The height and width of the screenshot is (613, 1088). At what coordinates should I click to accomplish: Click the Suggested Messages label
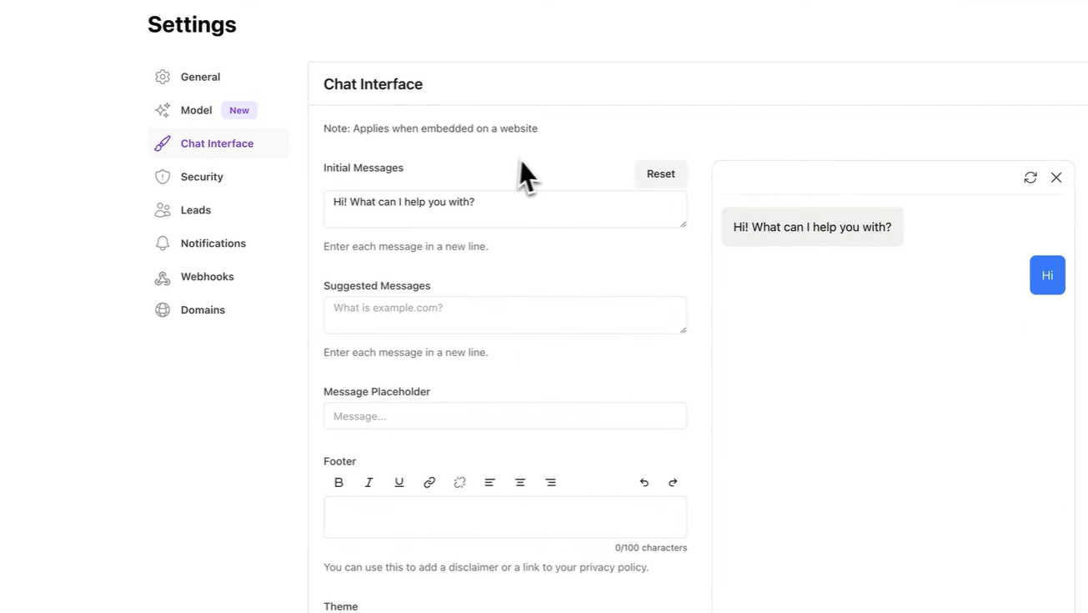point(377,285)
